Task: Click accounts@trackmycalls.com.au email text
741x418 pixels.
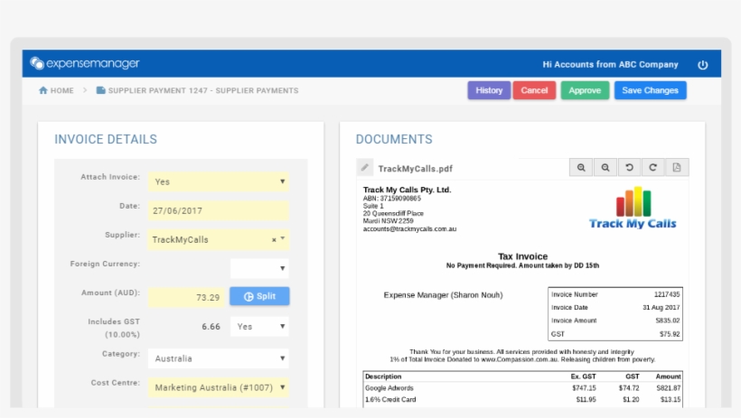Action: tap(409, 228)
